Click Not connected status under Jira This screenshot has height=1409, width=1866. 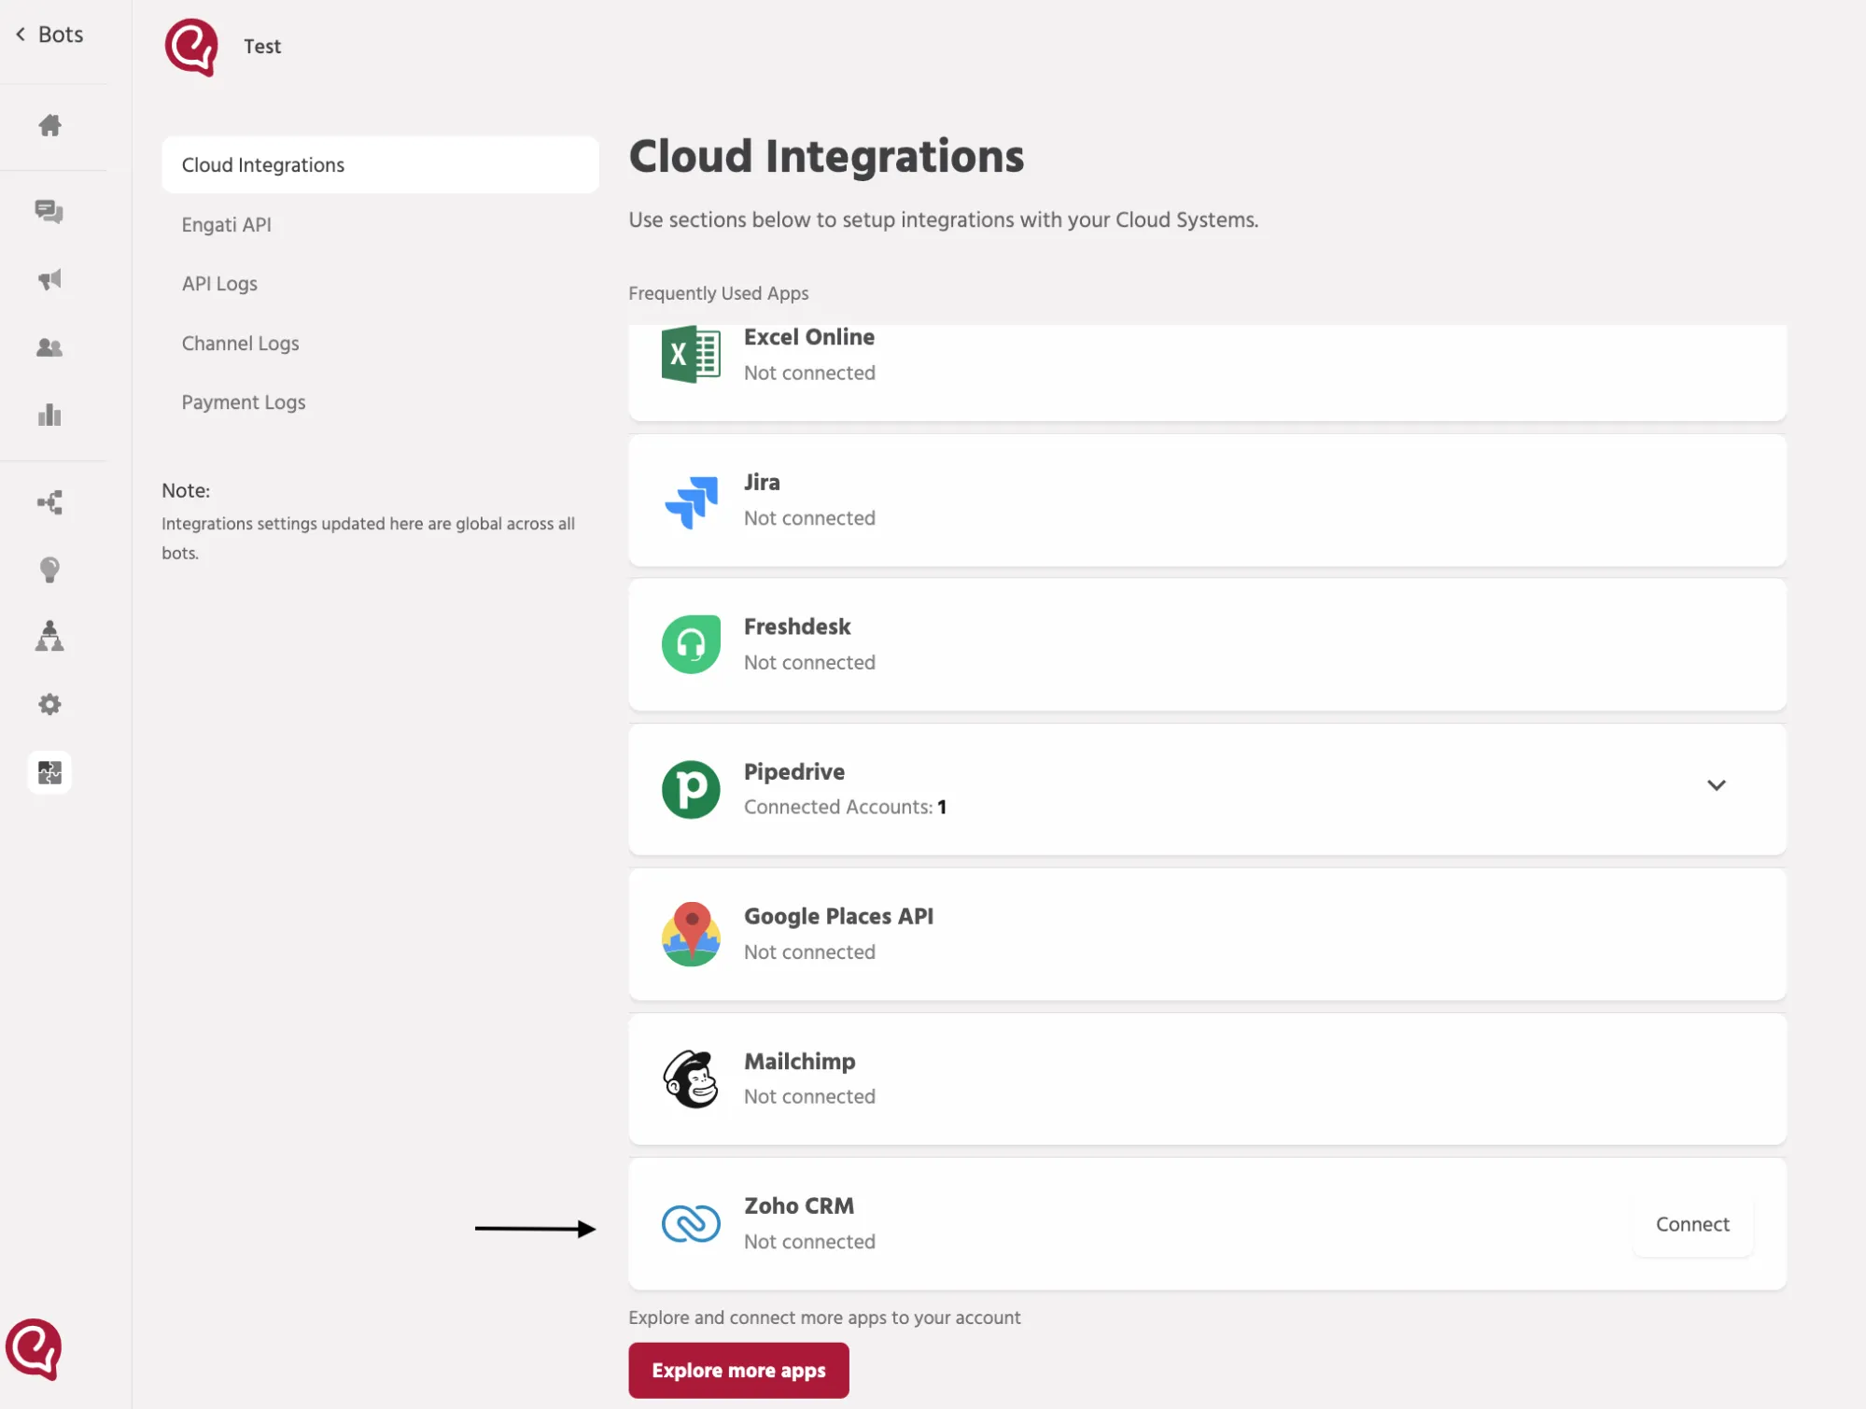[x=809, y=517]
